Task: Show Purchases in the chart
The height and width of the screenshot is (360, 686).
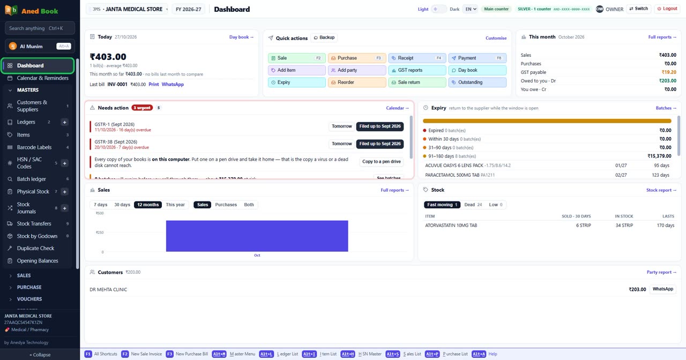Action: [226, 205]
